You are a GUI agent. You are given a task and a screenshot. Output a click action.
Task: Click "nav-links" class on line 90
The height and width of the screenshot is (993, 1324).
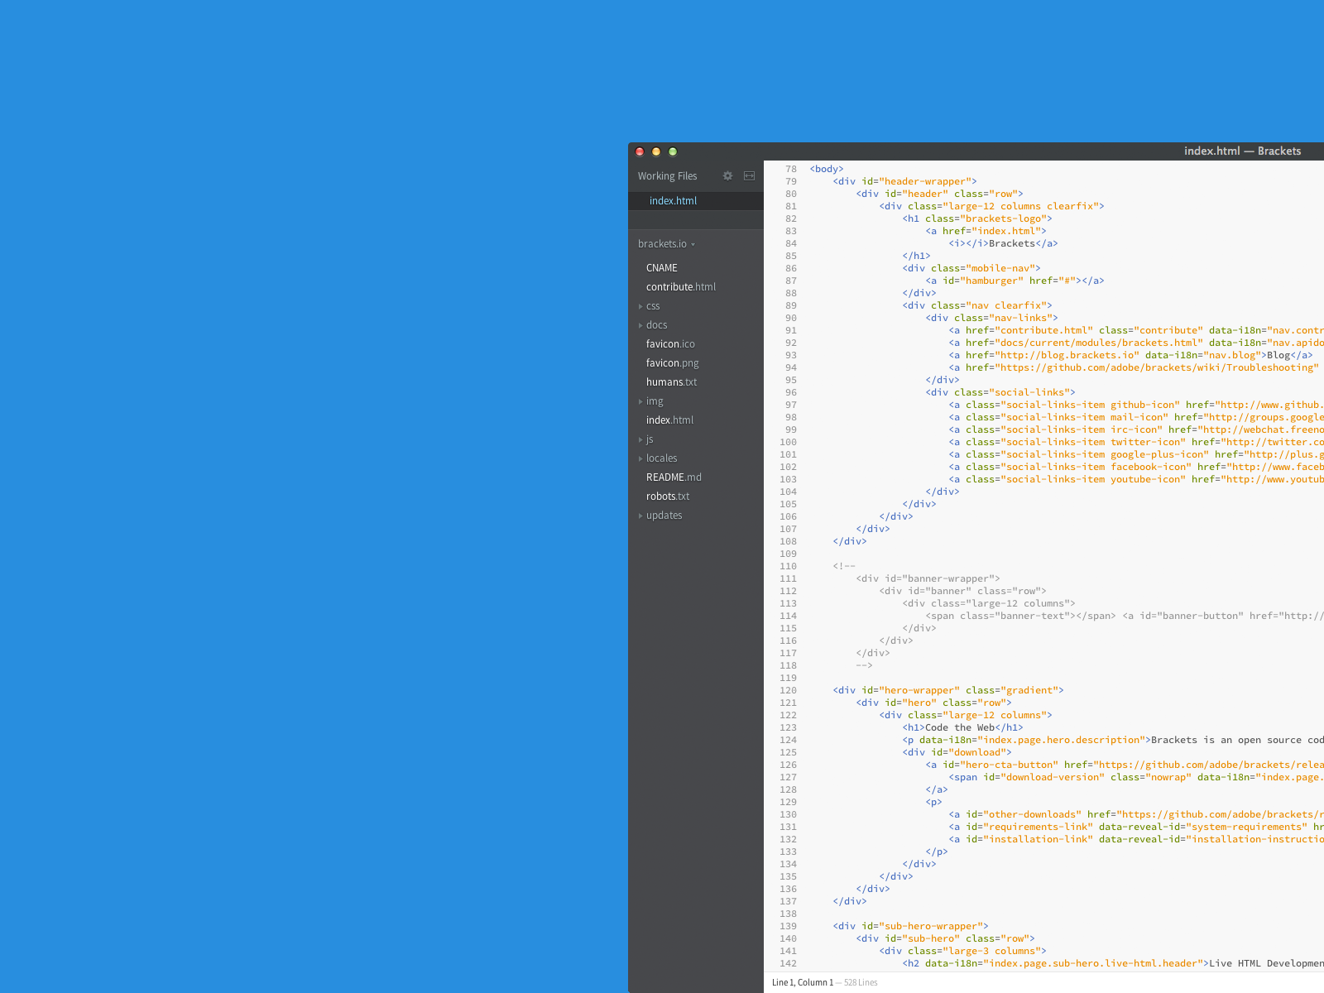click(x=1019, y=318)
